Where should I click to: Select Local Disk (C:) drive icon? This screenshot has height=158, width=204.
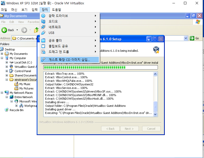(11, 62)
